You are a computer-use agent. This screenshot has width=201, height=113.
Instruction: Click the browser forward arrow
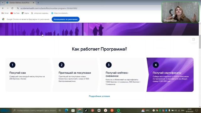pos(8,8)
